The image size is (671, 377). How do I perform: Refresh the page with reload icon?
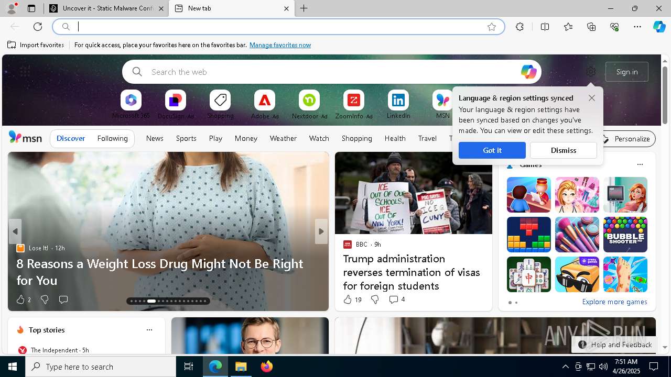tap(38, 27)
